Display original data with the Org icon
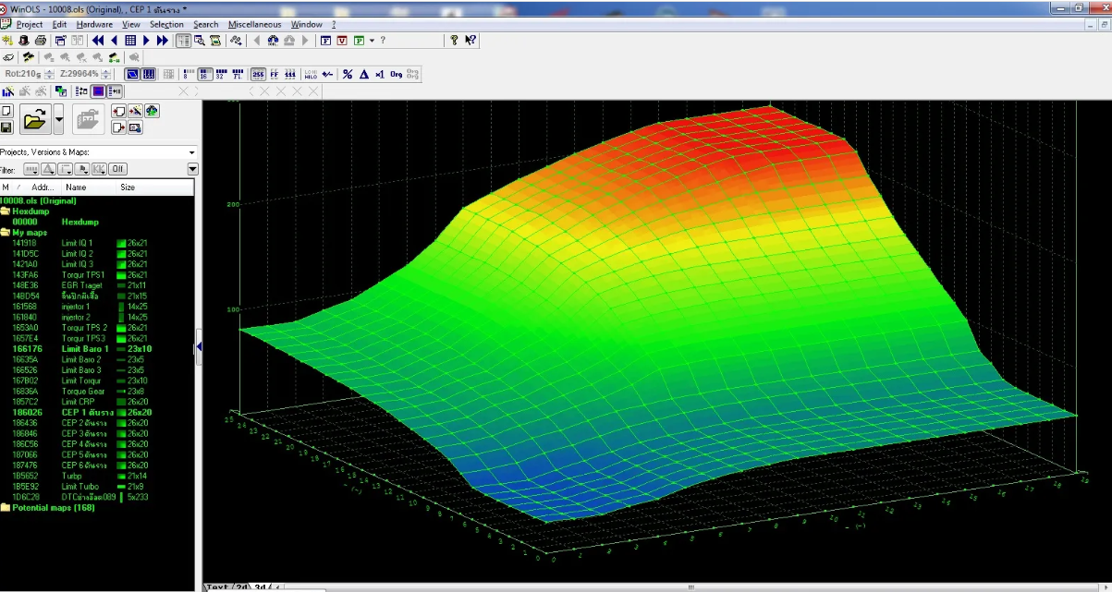Viewport: 1112px width, 592px height. point(394,74)
